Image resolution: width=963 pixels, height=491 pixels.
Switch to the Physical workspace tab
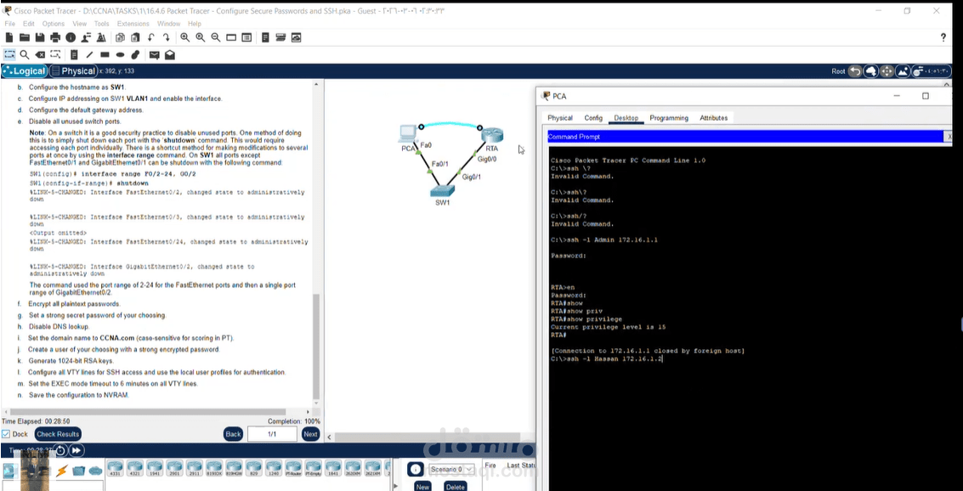click(x=74, y=71)
